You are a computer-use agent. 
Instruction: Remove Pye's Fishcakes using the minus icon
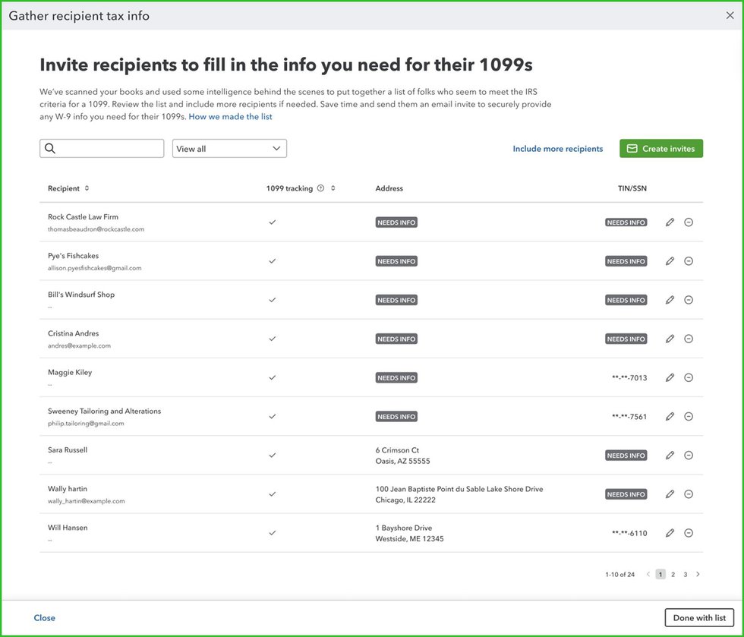[x=689, y=261]
